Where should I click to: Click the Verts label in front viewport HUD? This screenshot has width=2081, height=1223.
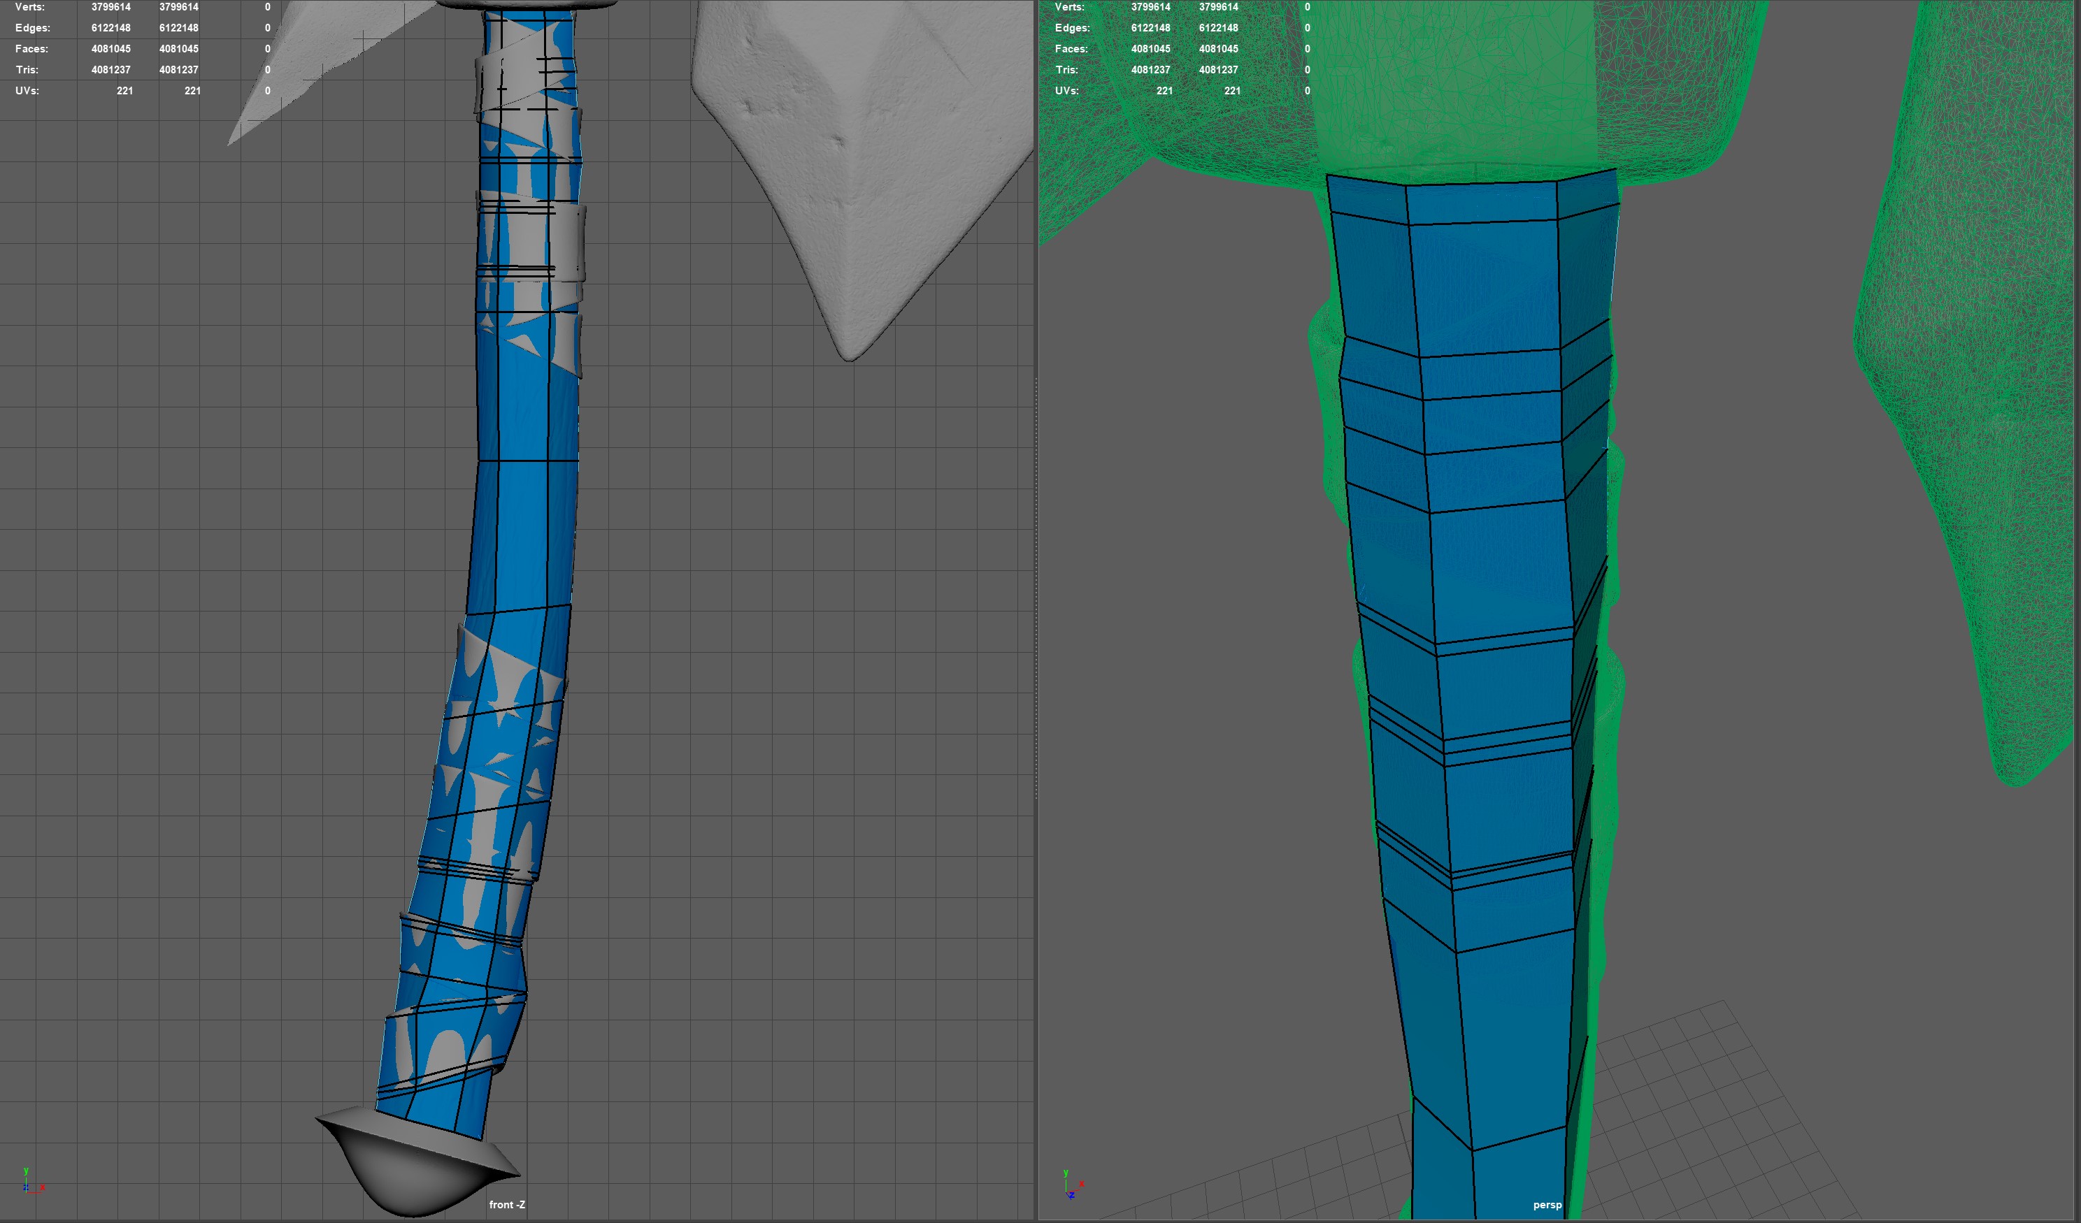click(30, 6)
